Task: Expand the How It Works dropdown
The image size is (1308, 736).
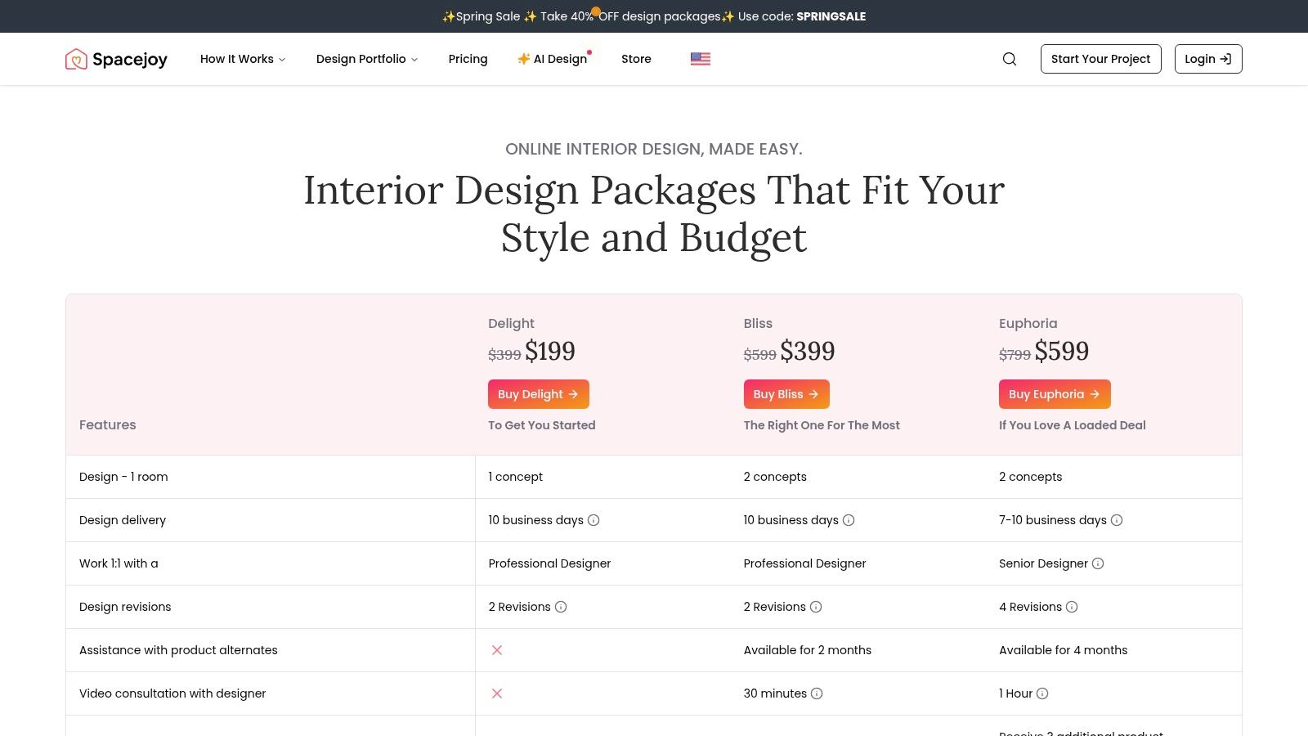Action: pos(243,59)
